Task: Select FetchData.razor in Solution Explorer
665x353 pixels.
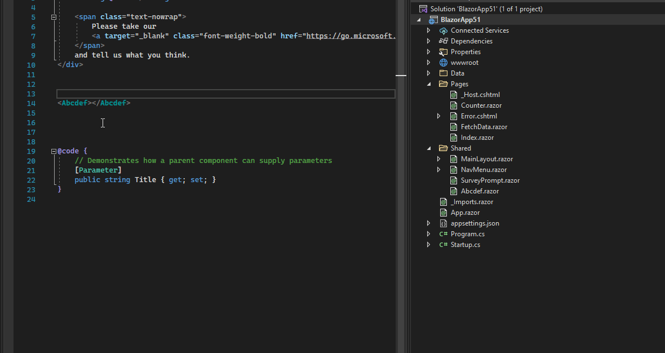Action: pyautogui.click(x=484, y=127)
